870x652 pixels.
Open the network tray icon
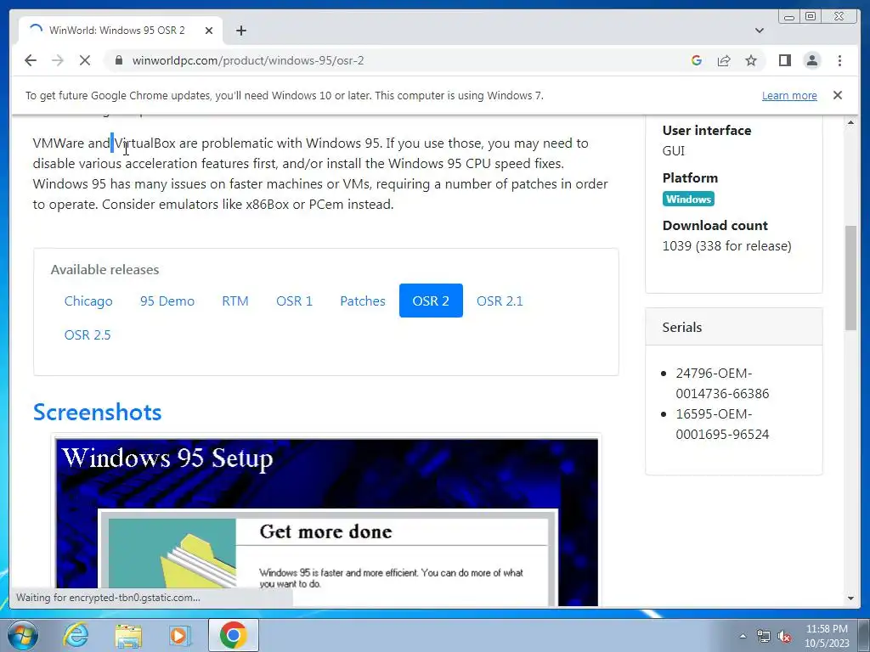click(764, 636)
